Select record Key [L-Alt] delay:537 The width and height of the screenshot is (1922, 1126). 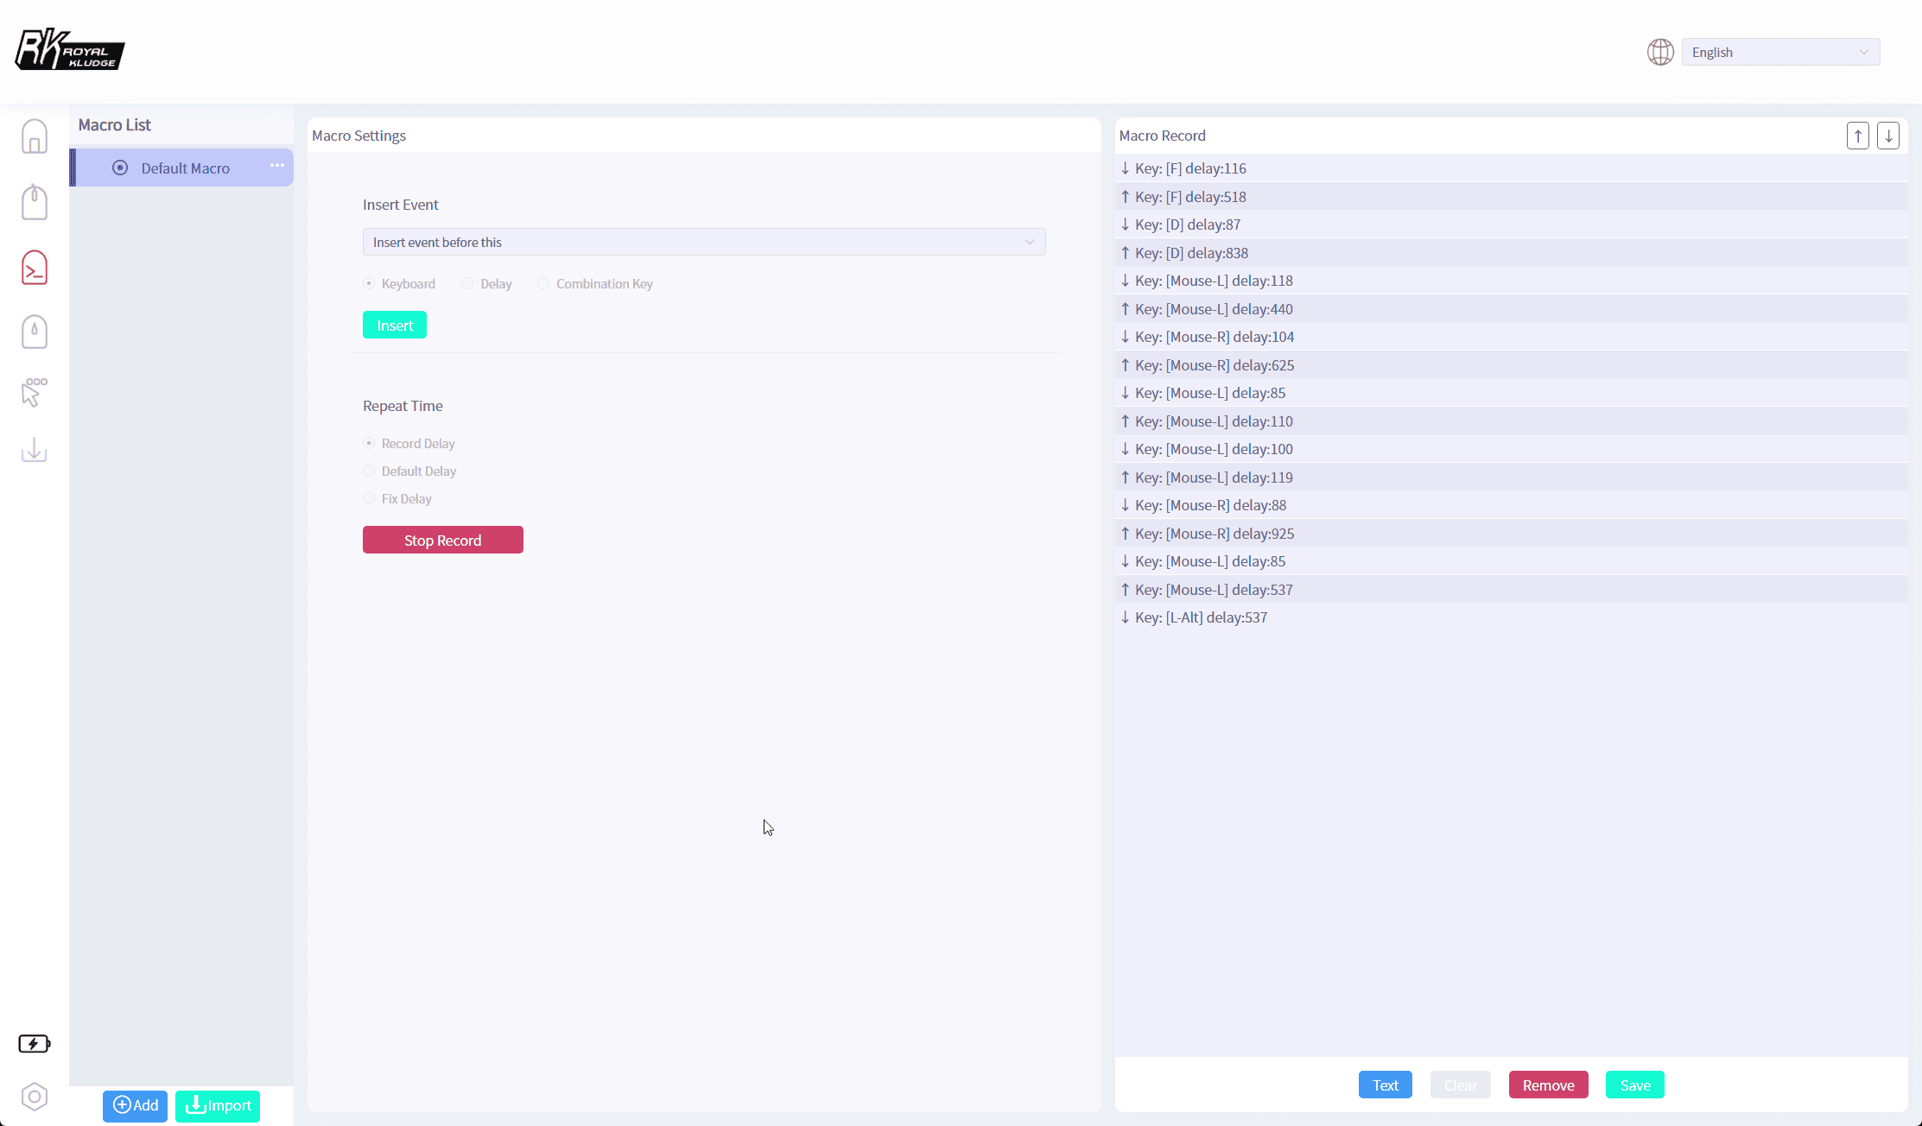click(1512, 617)
